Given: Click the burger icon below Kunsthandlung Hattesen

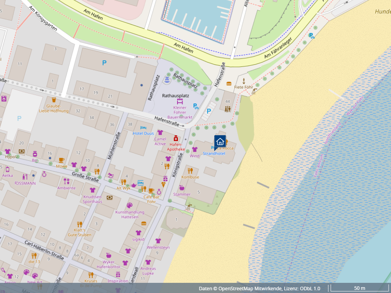Looking at the screenshot, I should coord(143,223).
